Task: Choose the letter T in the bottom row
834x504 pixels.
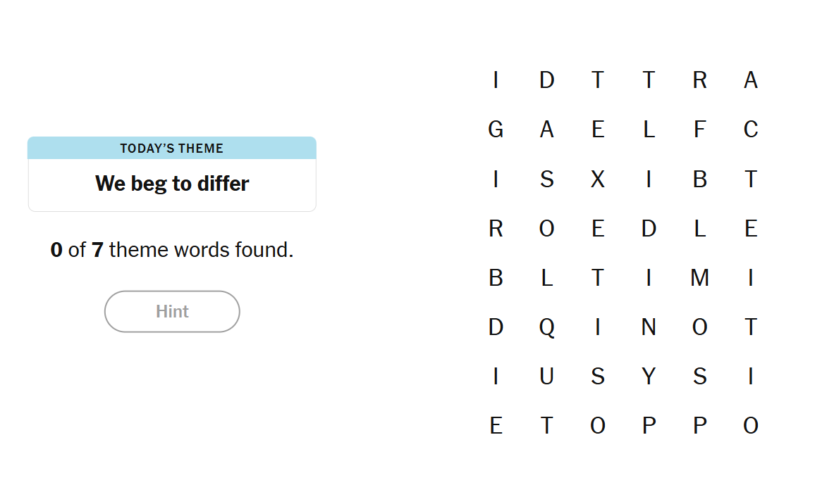Action: point(547,426)
